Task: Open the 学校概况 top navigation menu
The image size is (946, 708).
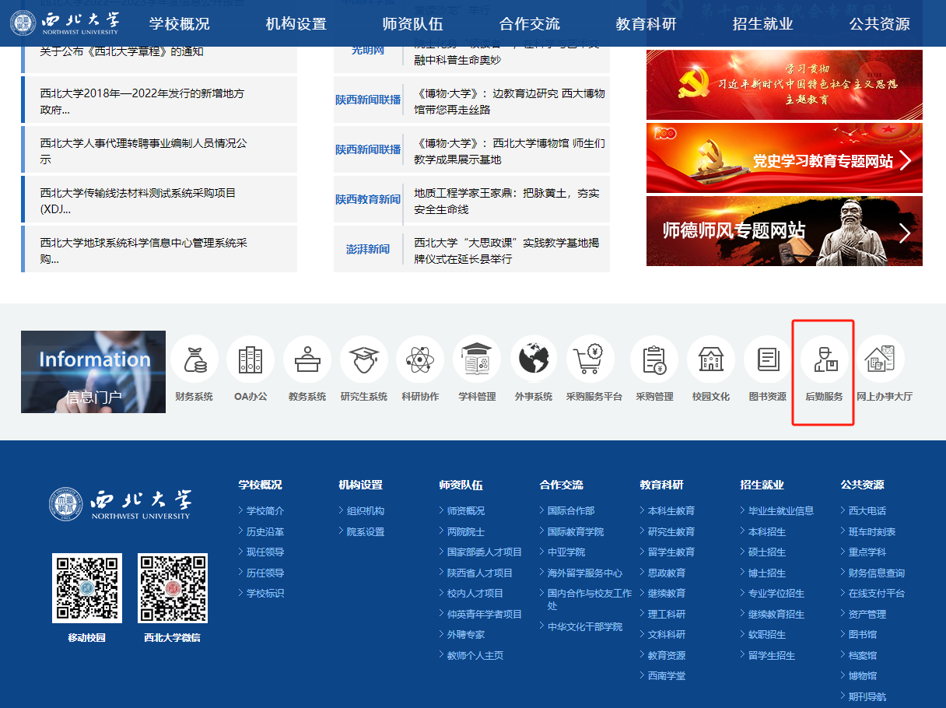Action: [180, 24]
